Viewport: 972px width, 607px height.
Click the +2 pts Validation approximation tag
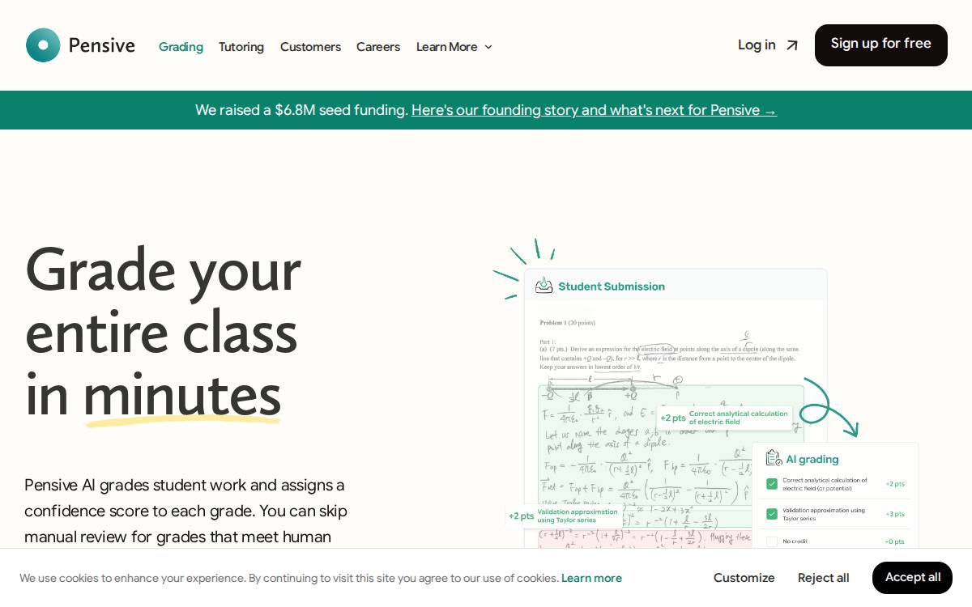coord(563,516)
